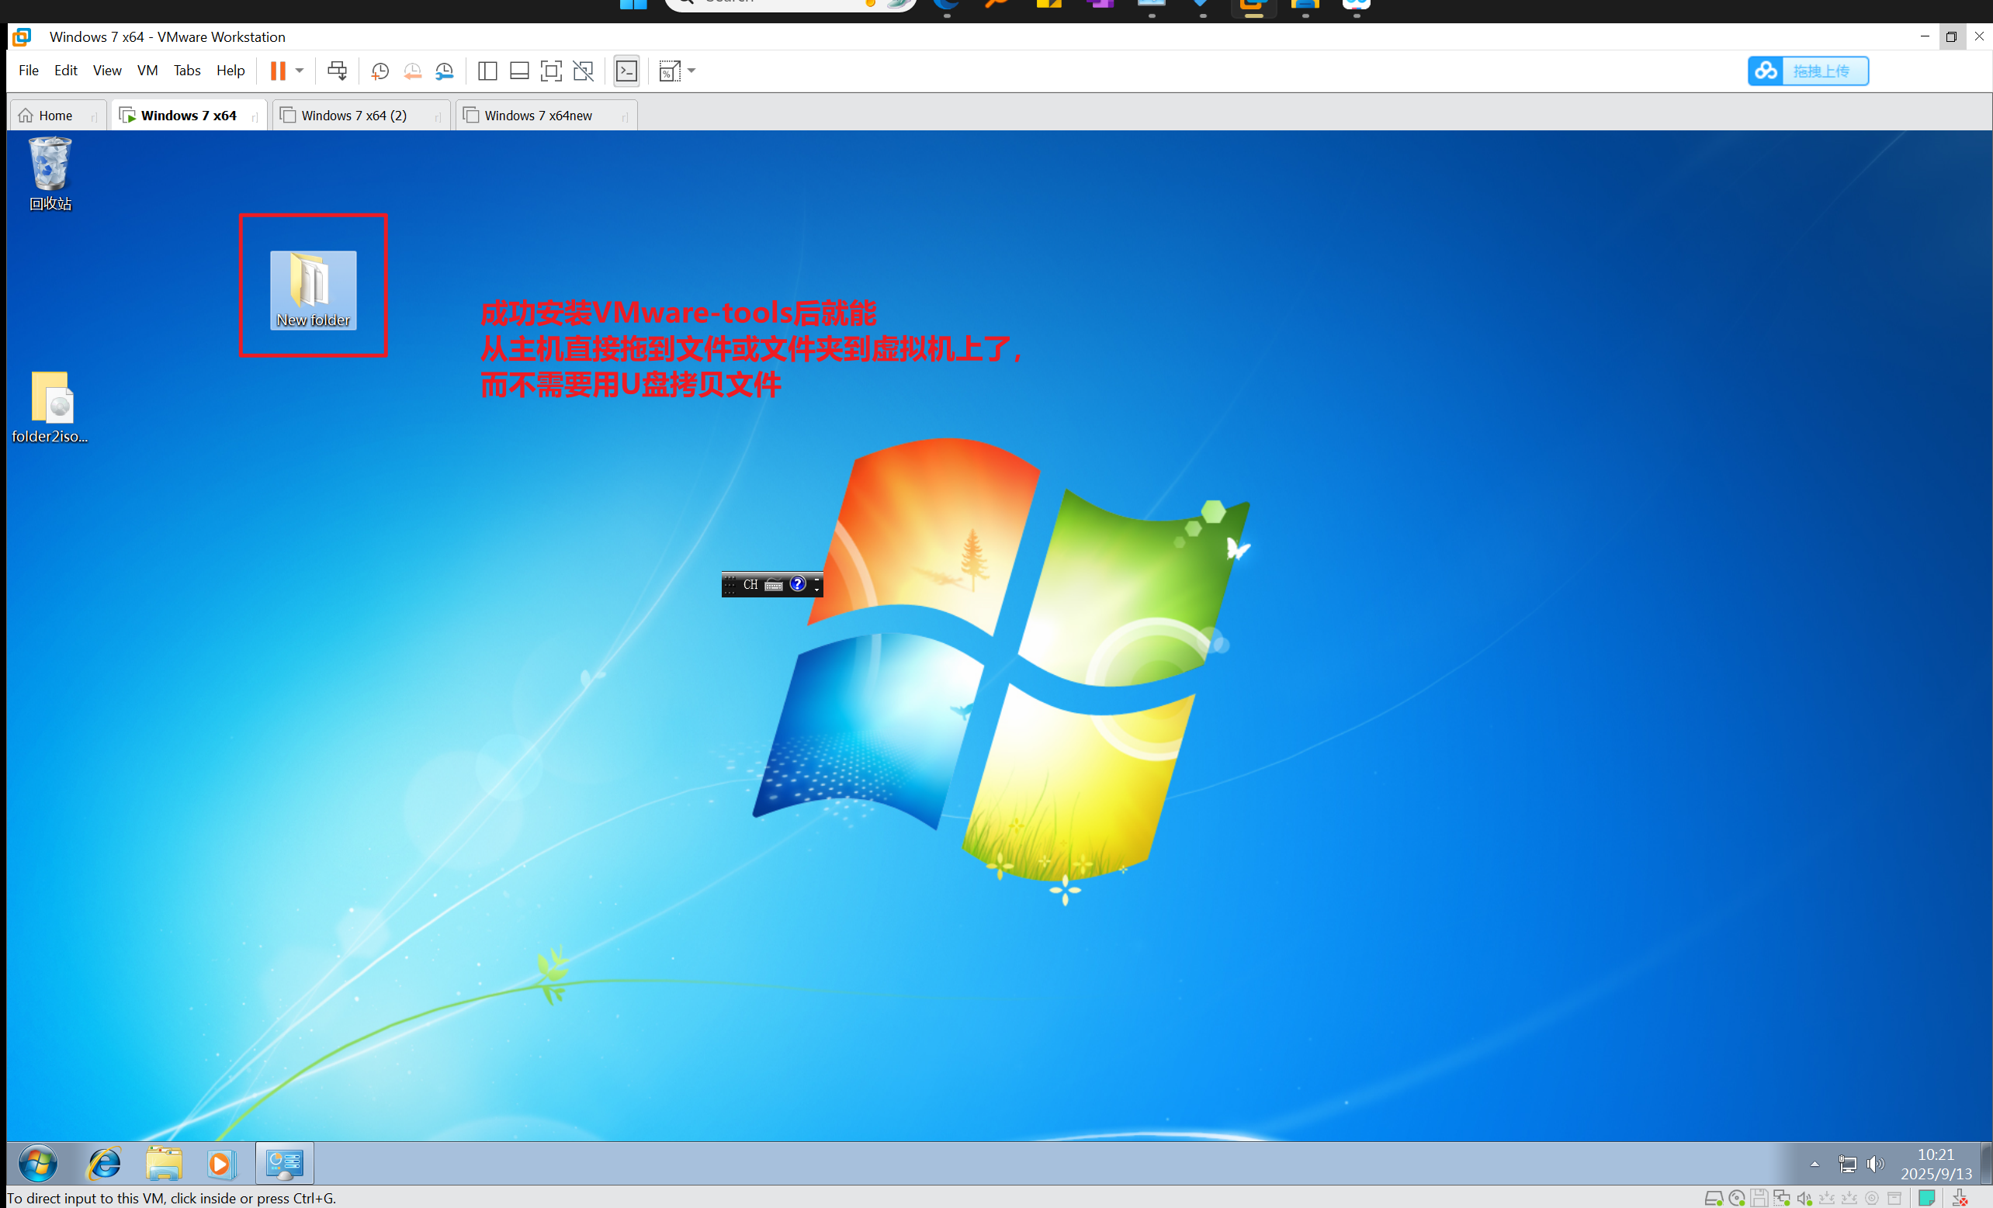Open the dropdown beside the Suspend button

coord(300,71)
